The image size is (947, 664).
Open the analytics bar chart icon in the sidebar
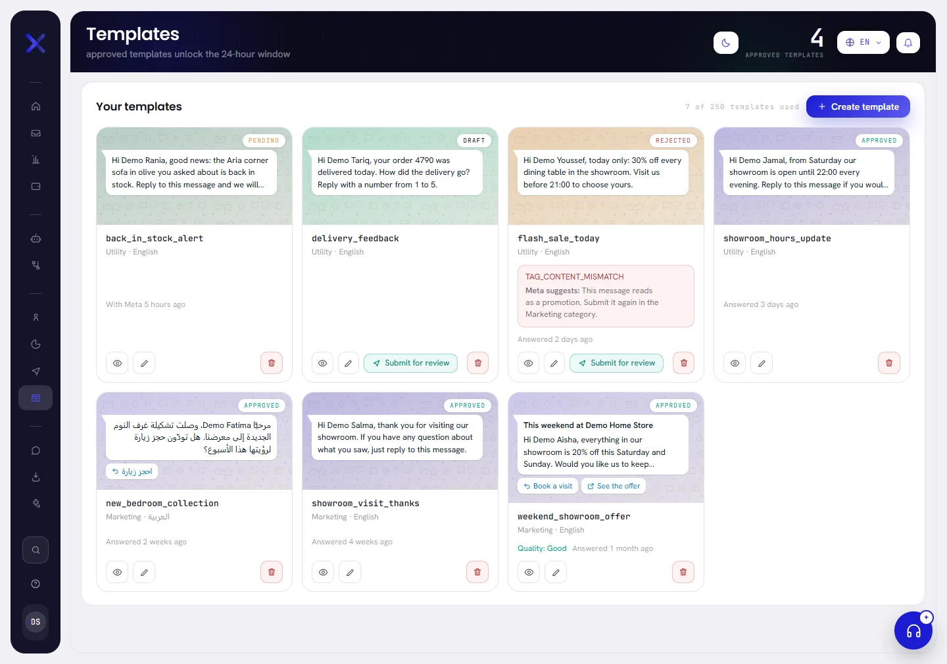click(36, 160)
